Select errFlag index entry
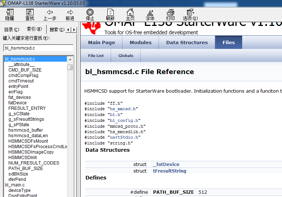This screenshot has width=282, height=197. pos(15,92)
